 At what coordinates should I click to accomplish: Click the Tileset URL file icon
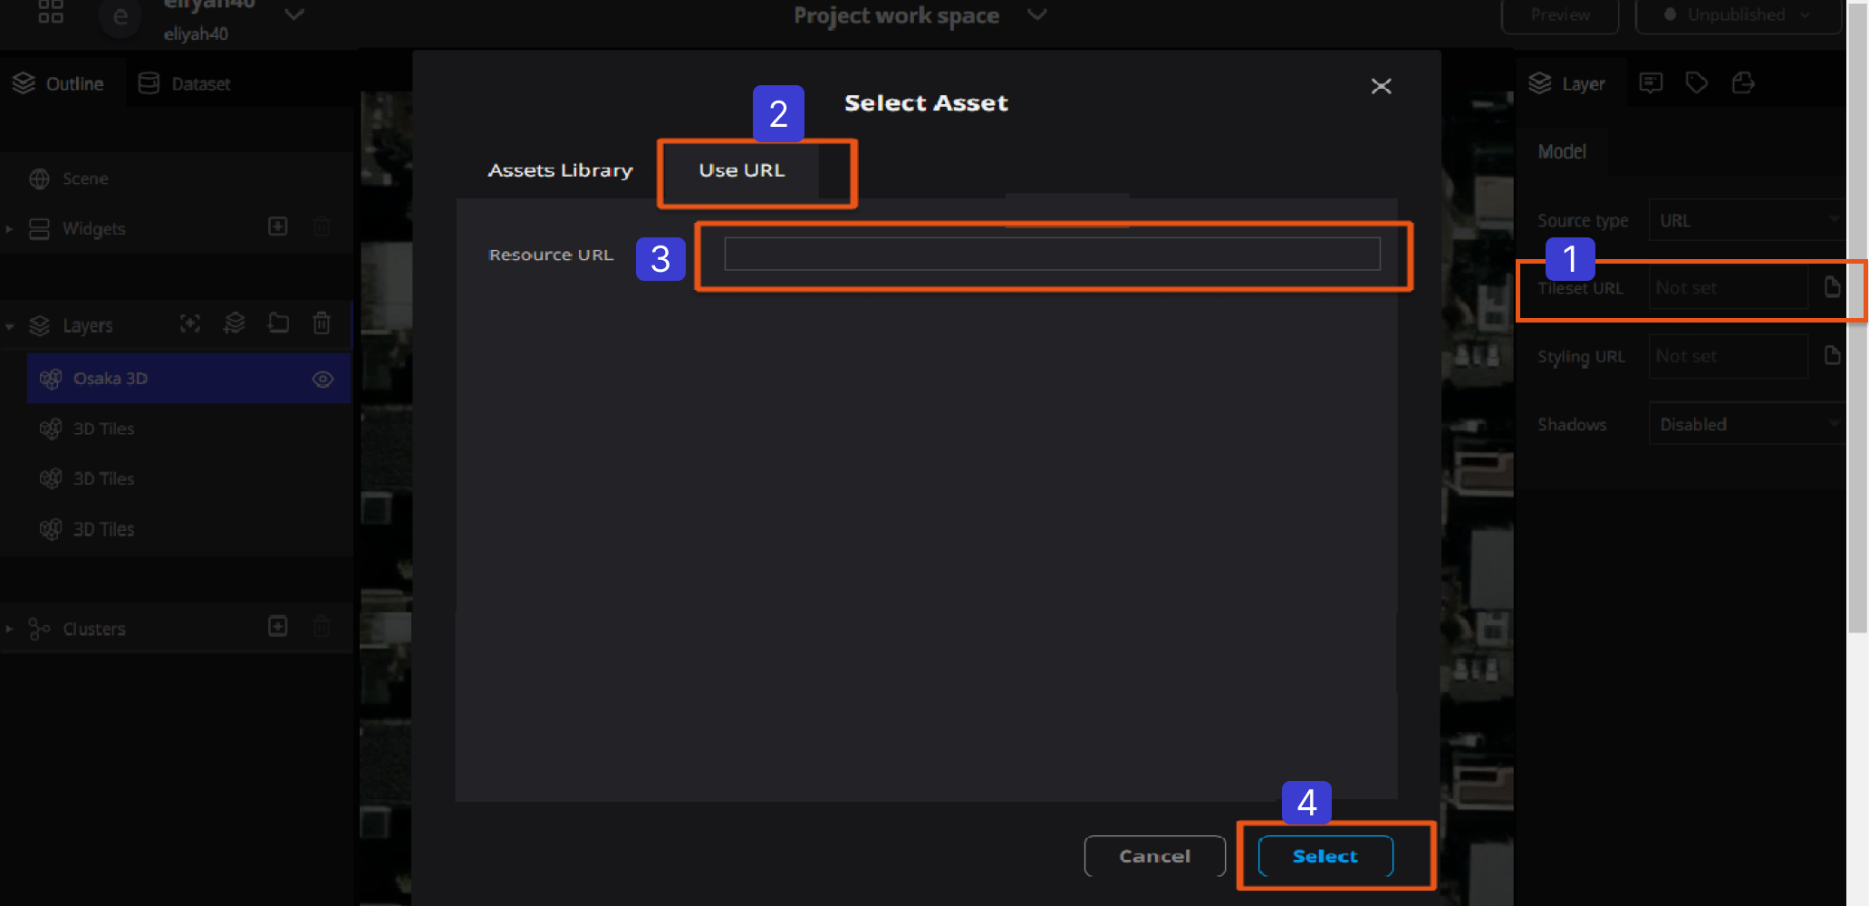click(x=1832, y=287)
